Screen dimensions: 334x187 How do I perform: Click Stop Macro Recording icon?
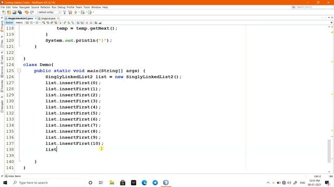(91, 23)
